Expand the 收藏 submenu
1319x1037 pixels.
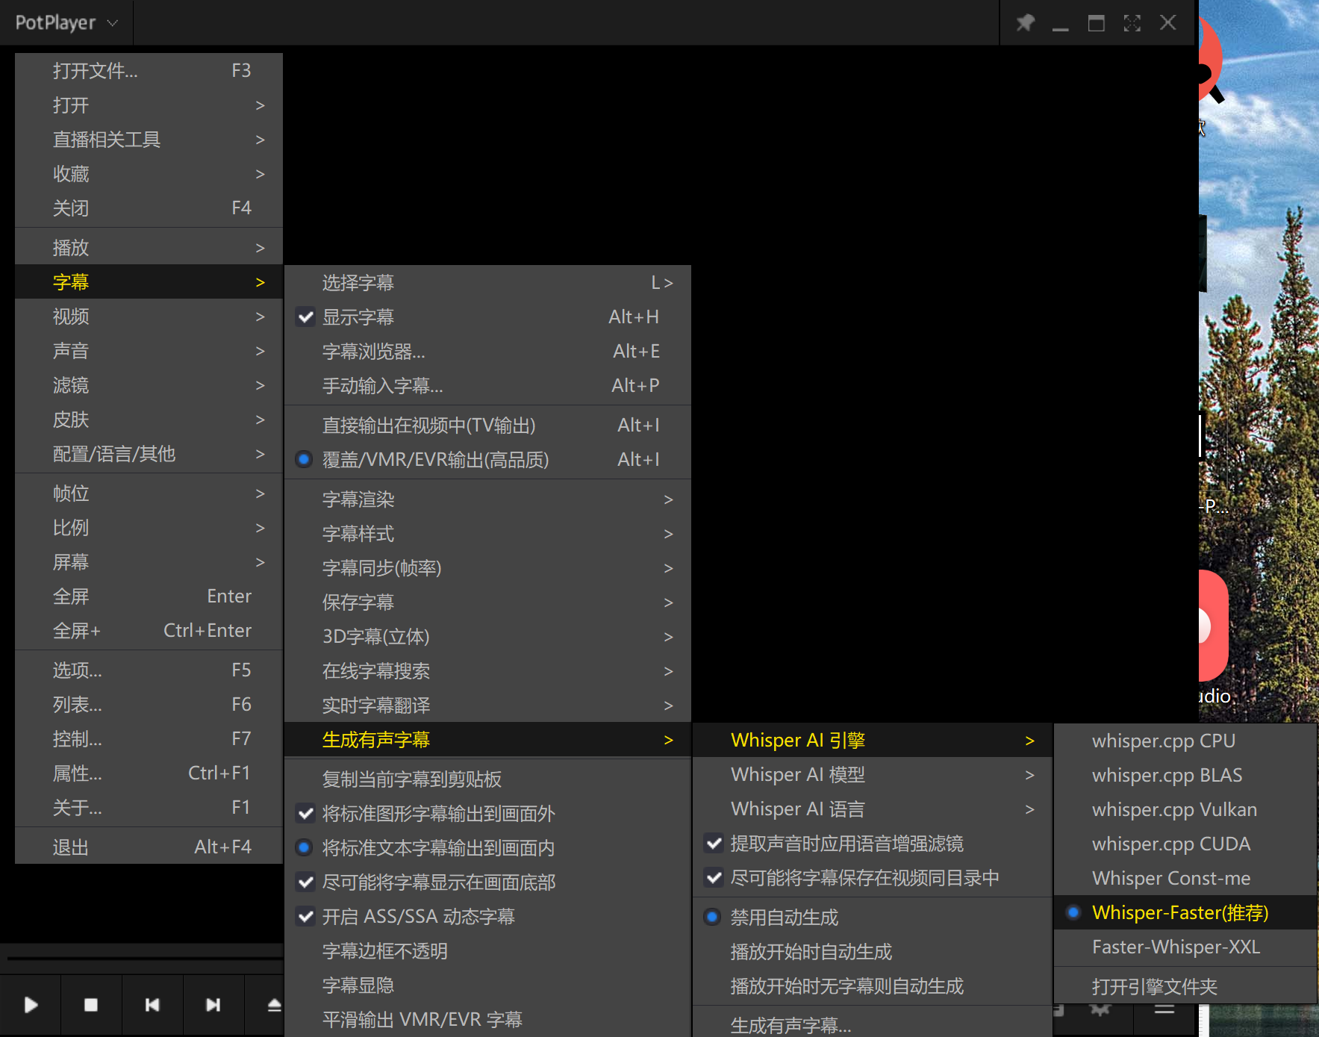click(x=149, y=174)
